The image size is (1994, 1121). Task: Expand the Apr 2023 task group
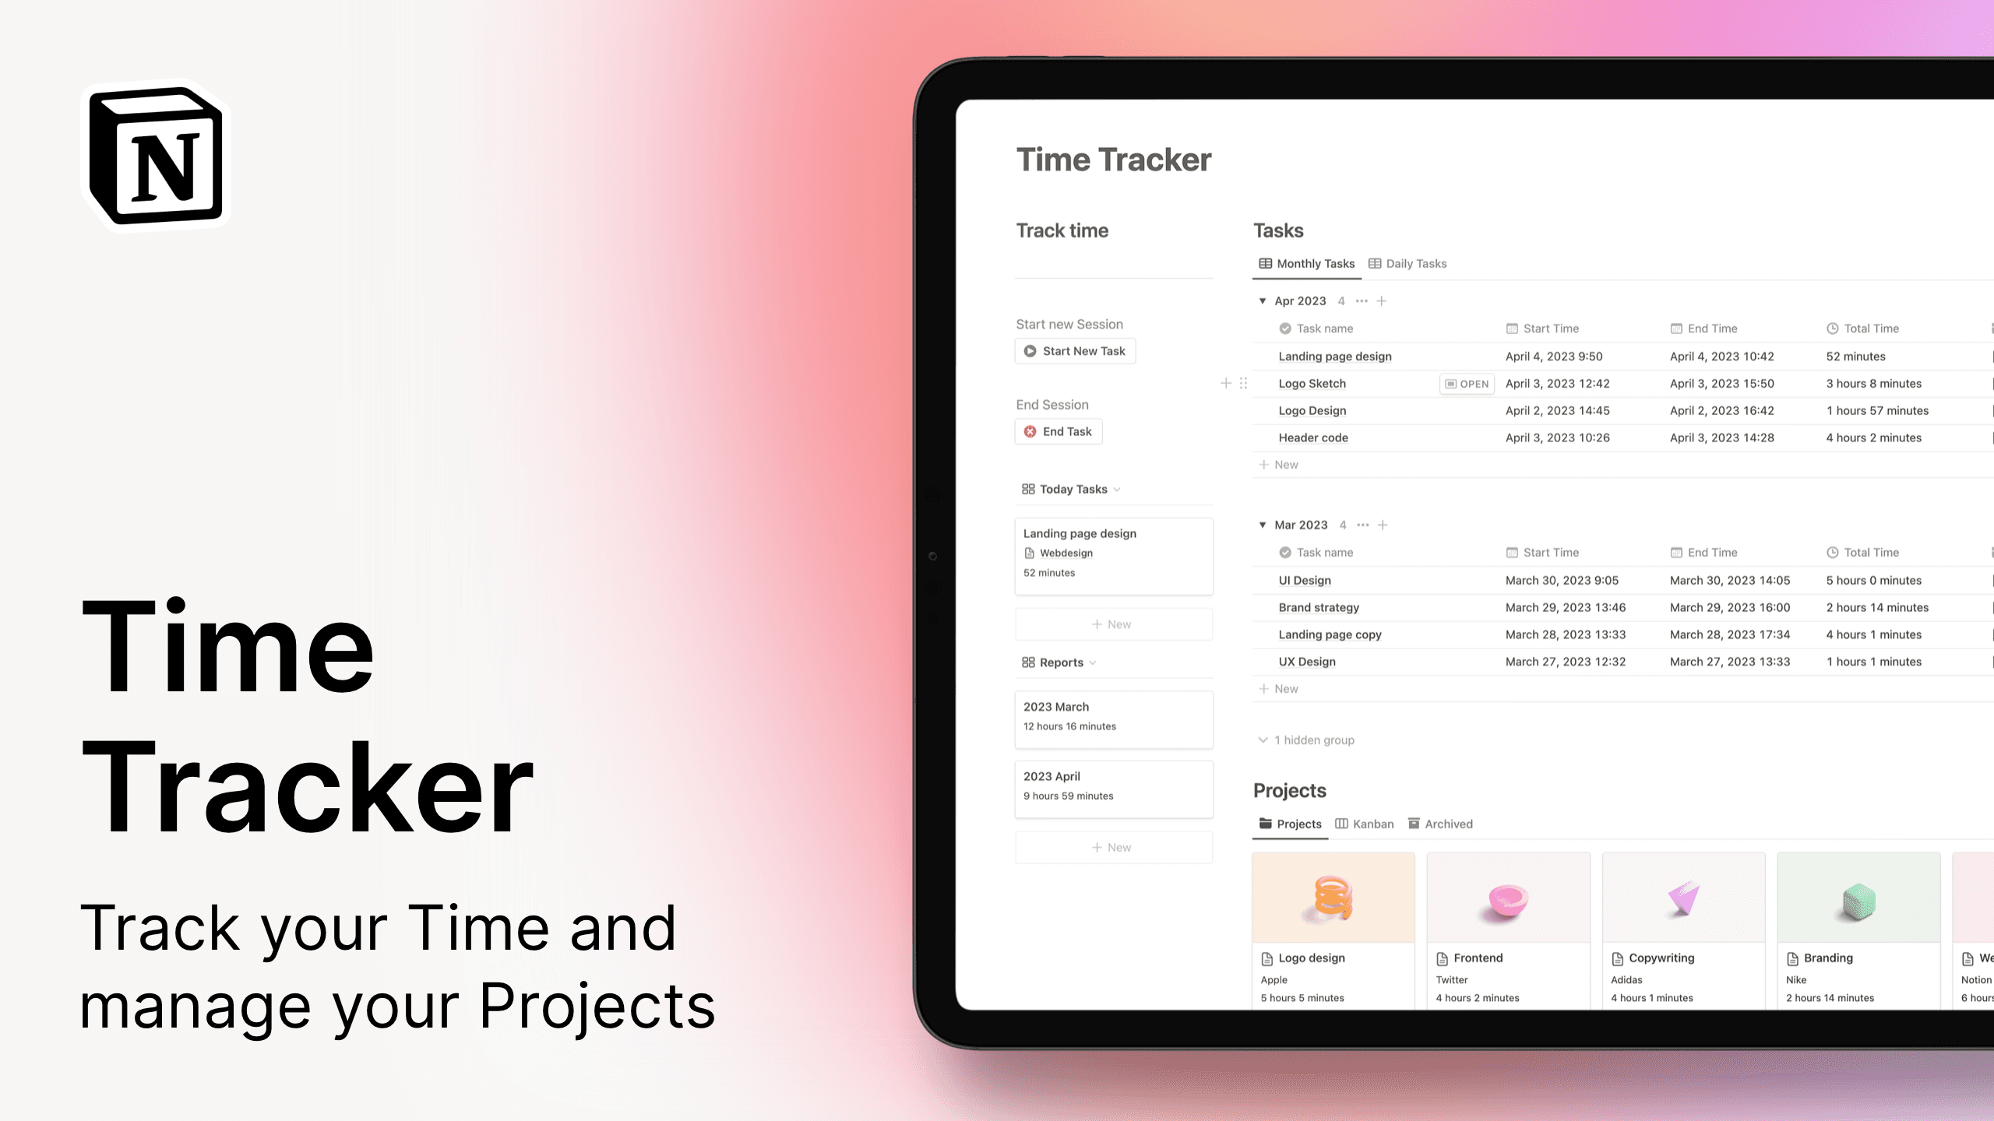point(1261,301)
